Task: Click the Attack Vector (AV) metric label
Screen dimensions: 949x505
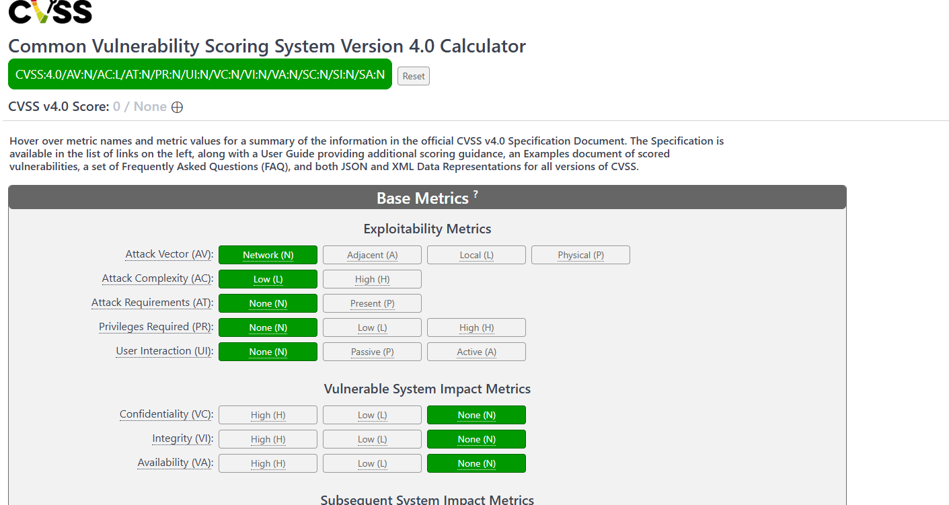Action: click(169, 254)
